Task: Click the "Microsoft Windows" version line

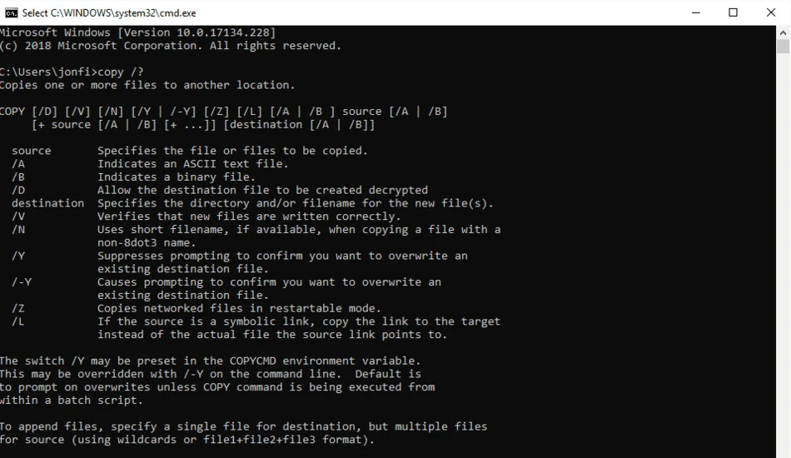Action: click(137, 32)
